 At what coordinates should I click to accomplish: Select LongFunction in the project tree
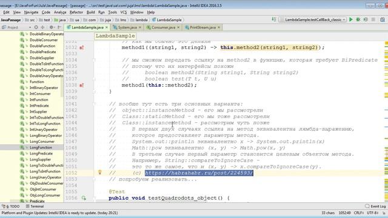[x=41, y=148]
